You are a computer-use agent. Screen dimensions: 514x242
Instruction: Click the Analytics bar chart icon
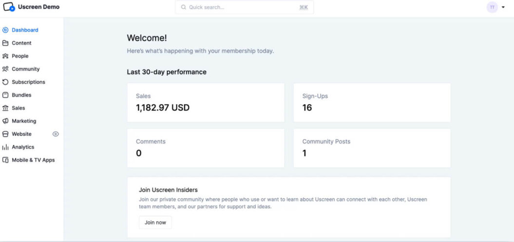click(x=5, y=147)
